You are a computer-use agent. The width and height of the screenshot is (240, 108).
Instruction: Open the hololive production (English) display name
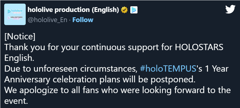(x=73, y=10)
